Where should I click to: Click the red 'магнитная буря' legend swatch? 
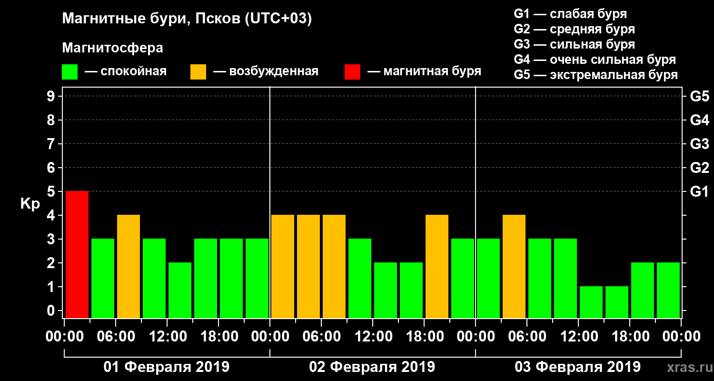[353, 72]
